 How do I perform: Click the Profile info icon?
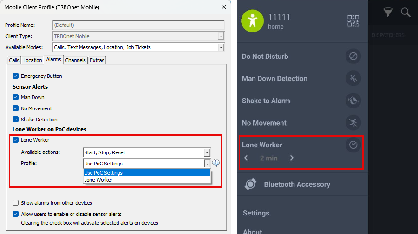(x=216, y=163)
